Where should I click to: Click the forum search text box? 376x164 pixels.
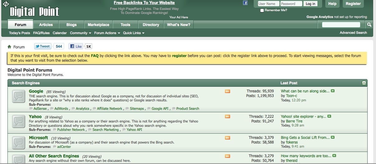pos(341,25)
